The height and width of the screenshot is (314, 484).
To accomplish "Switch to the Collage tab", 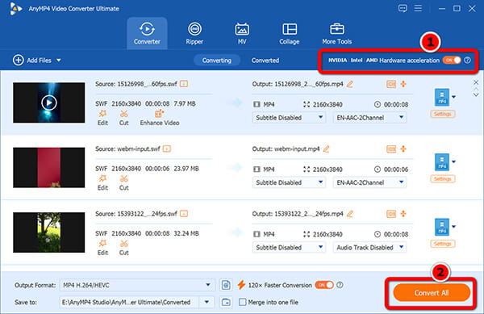I will [x=290, y=33].
